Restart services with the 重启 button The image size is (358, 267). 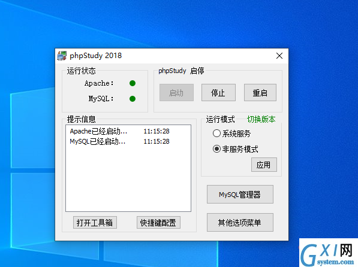pos(260,93)
